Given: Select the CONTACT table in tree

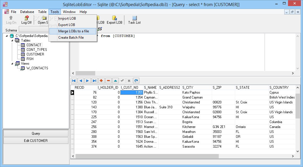Looking at the screenshot, I should (34, 45).
